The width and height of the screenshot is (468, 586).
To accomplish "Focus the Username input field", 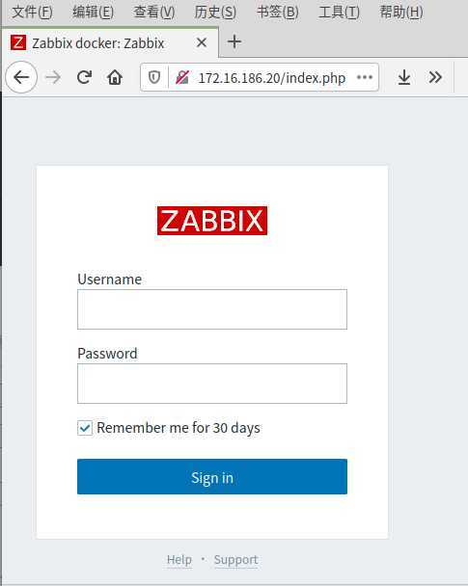I will (212, 309).
